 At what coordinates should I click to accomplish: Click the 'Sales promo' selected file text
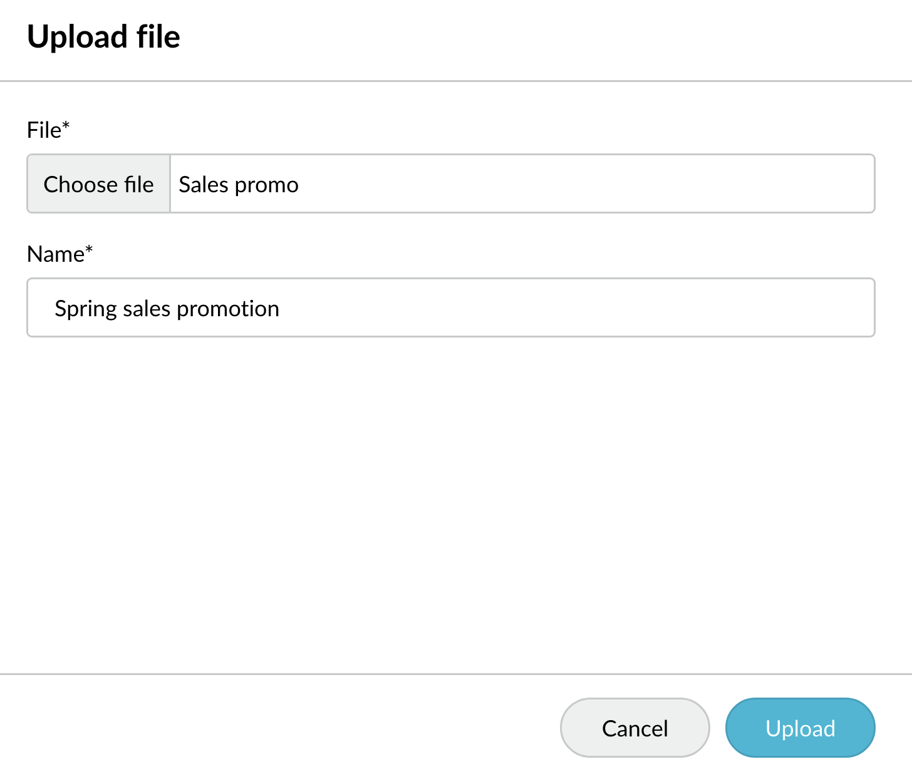(x=239, y=185)
